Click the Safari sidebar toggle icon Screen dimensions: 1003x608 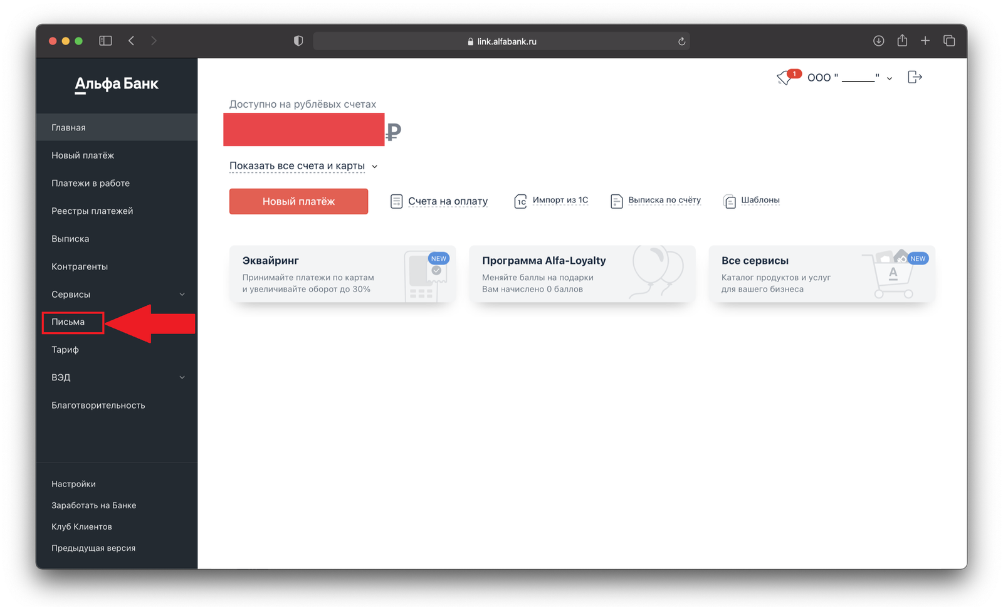pyautogui.click(x=105, y=41)
